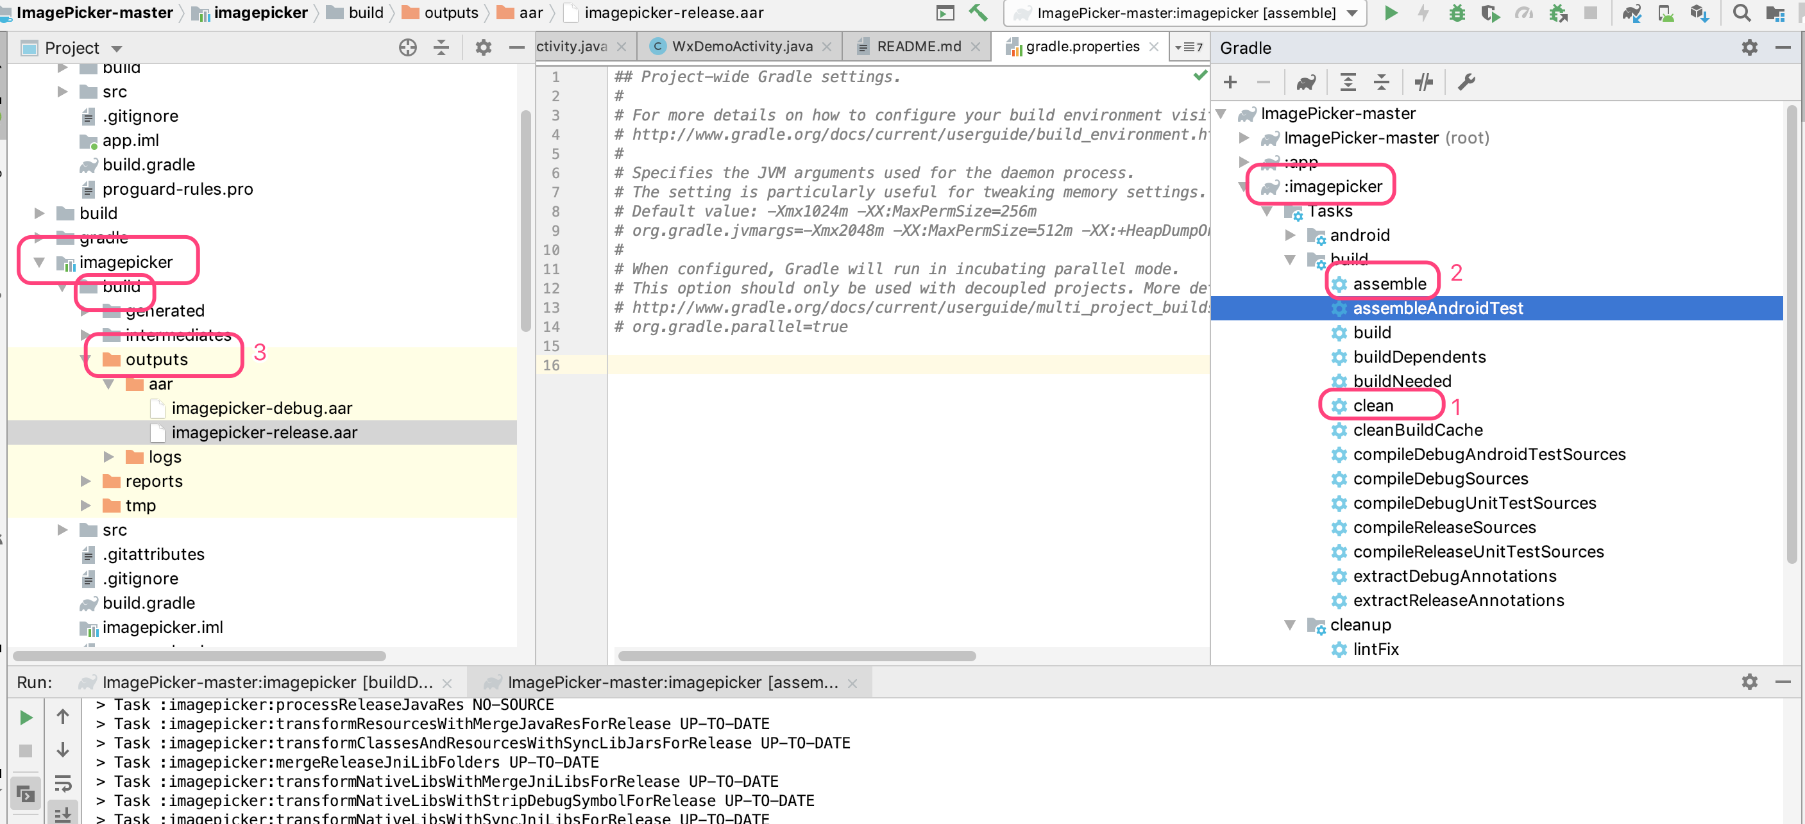
Task: Expand android tasks group in Gradle
Action: click(1290, 235)
